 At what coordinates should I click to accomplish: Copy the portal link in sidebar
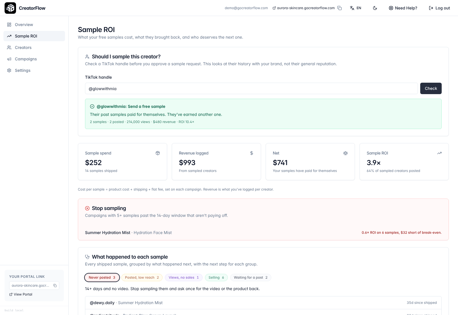[x=55, y=286]
